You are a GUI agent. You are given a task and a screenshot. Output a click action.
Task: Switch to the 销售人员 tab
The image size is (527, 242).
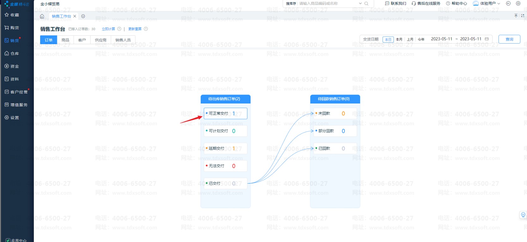click(x=123, y=40)
